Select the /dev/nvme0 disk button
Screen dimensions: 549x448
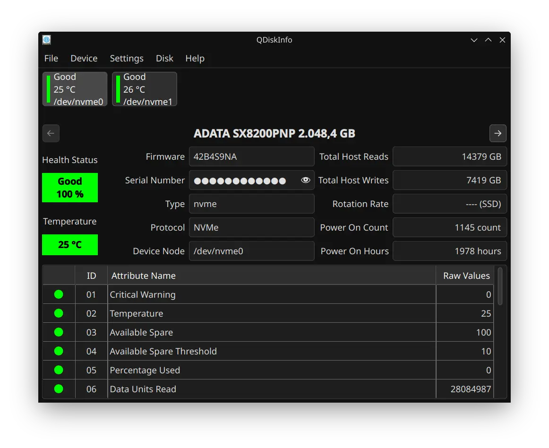[x=75, y=89]
